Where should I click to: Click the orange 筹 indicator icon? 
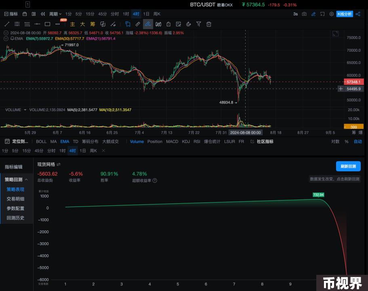93,24
